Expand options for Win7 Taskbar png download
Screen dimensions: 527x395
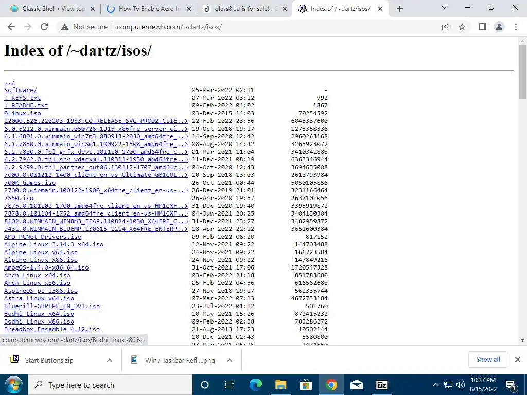point(230,360)
